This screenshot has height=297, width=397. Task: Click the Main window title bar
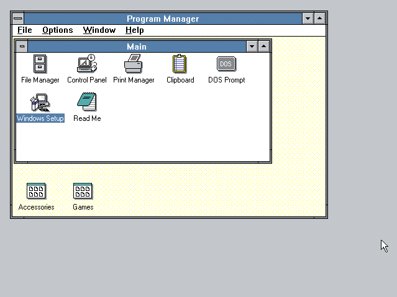[x=137, y=47]
